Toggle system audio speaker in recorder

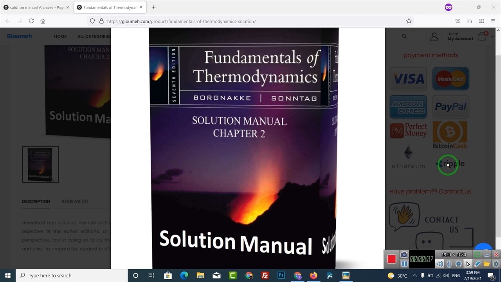click(x=440, y=264)
